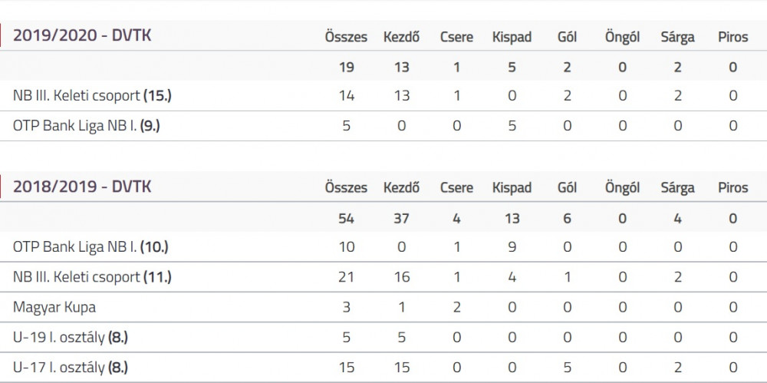The height and width of the screenshot is (383, 767).
Task: Select U-17 I. osztály (8.) row
Action: [x=383, y=368]
